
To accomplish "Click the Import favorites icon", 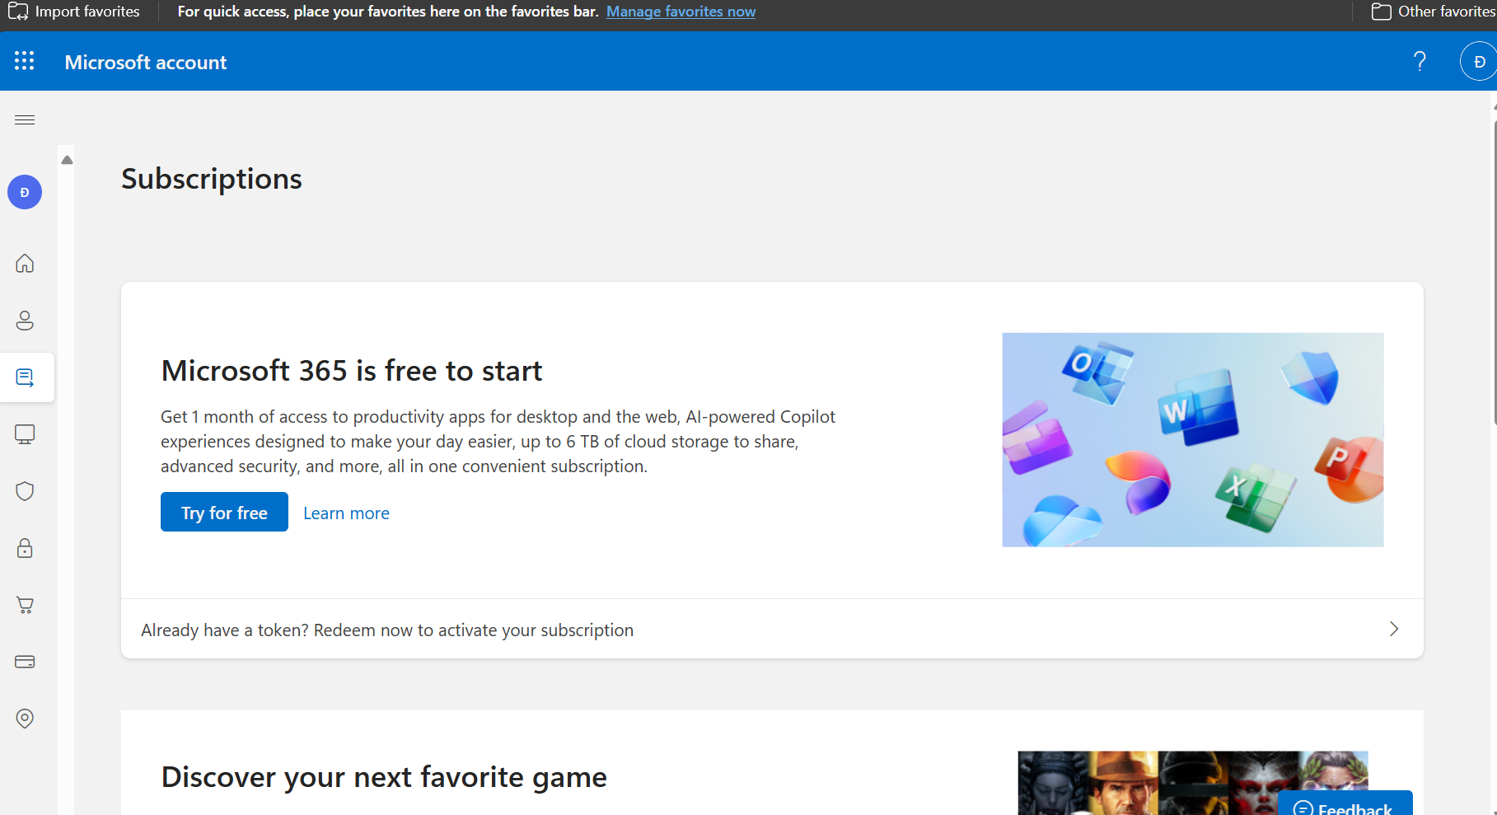I will click(18, 12).
